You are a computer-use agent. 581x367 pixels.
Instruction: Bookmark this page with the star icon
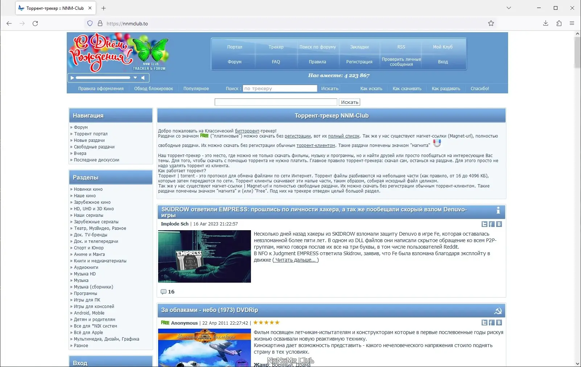pos(491,24)
